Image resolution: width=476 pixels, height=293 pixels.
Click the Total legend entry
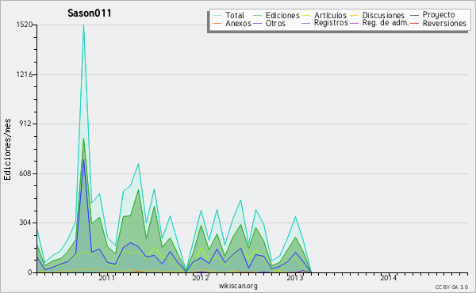pos(228,15)
